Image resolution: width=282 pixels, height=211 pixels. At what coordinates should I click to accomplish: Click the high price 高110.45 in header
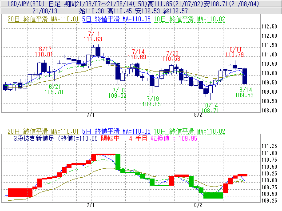pos(119,11)
